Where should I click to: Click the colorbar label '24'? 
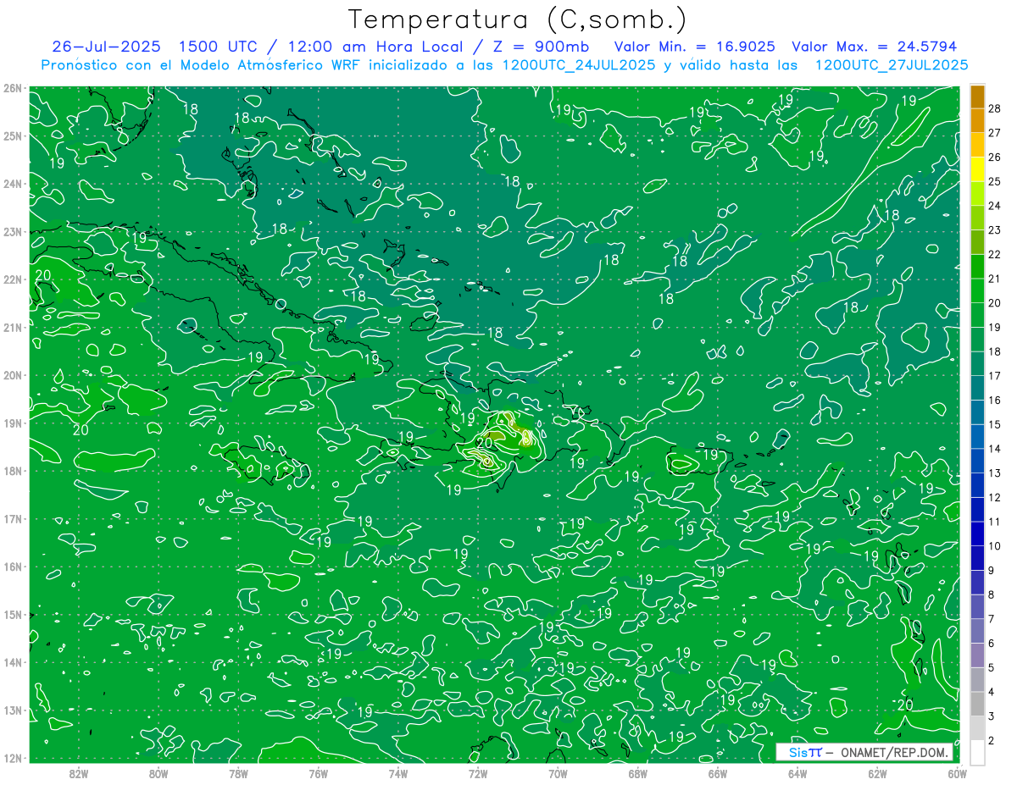tap(994, 206)
